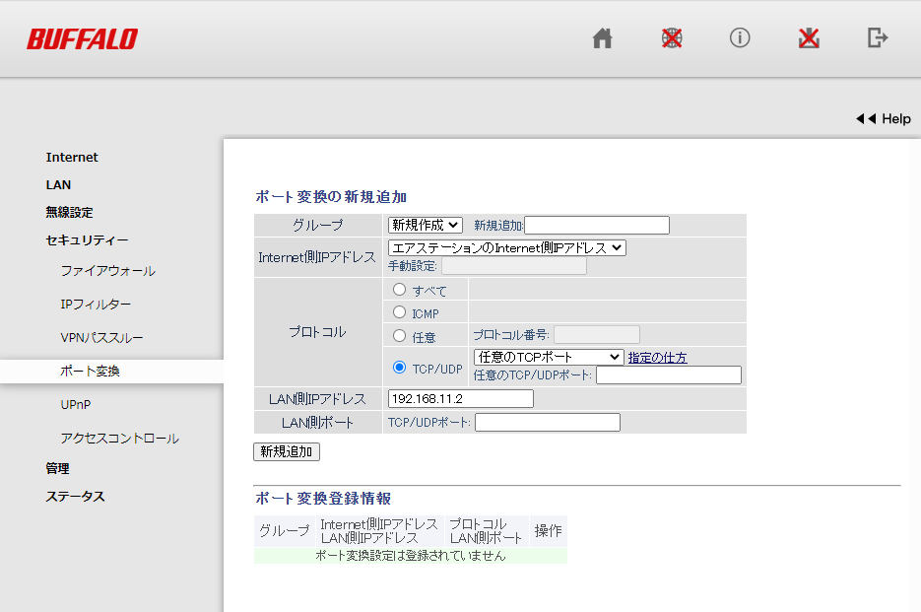Click the Buffalo logo
The height and width of the screenshot is (612, 921).
(82, 38)
